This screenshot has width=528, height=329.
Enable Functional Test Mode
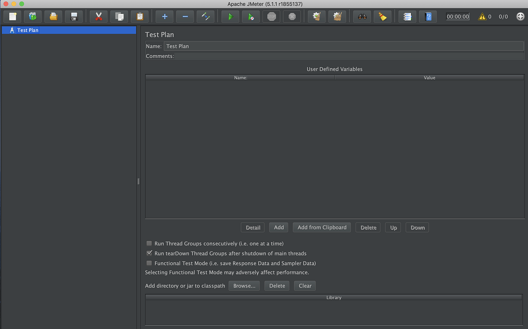tap(149, 263)
